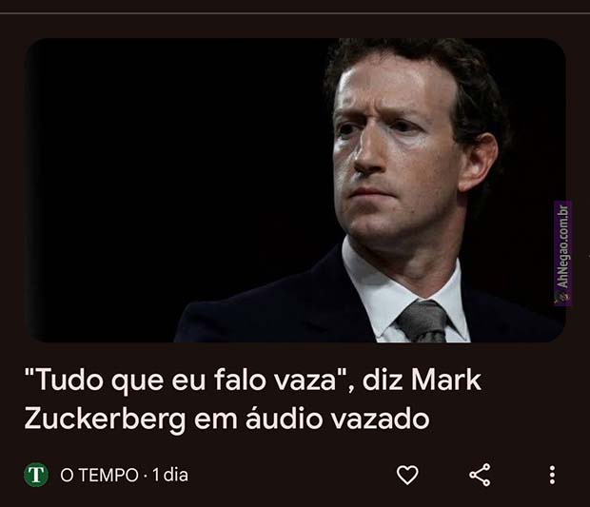Click the man's gray tie in photo
The height and width of the screenshot is (507, 590).
pos(423,321)
